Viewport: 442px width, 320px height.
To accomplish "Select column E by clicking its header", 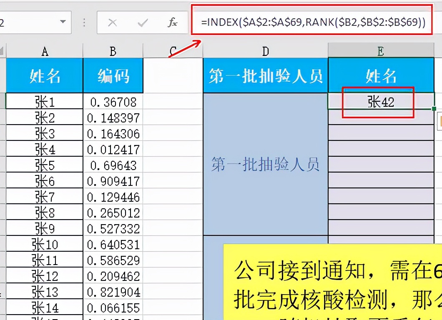I will click(x=381, y=51).
